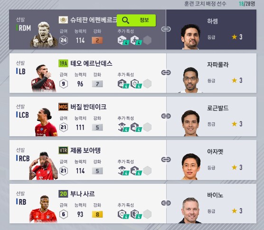This screenshot has width=264, height=230.
Task: Click the green 정보 info button
Action: [x=136, y=20]
